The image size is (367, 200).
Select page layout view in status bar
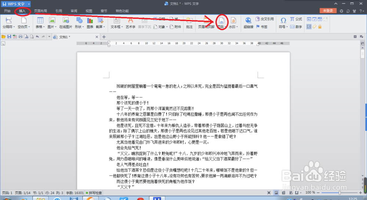tap(276, 193)
